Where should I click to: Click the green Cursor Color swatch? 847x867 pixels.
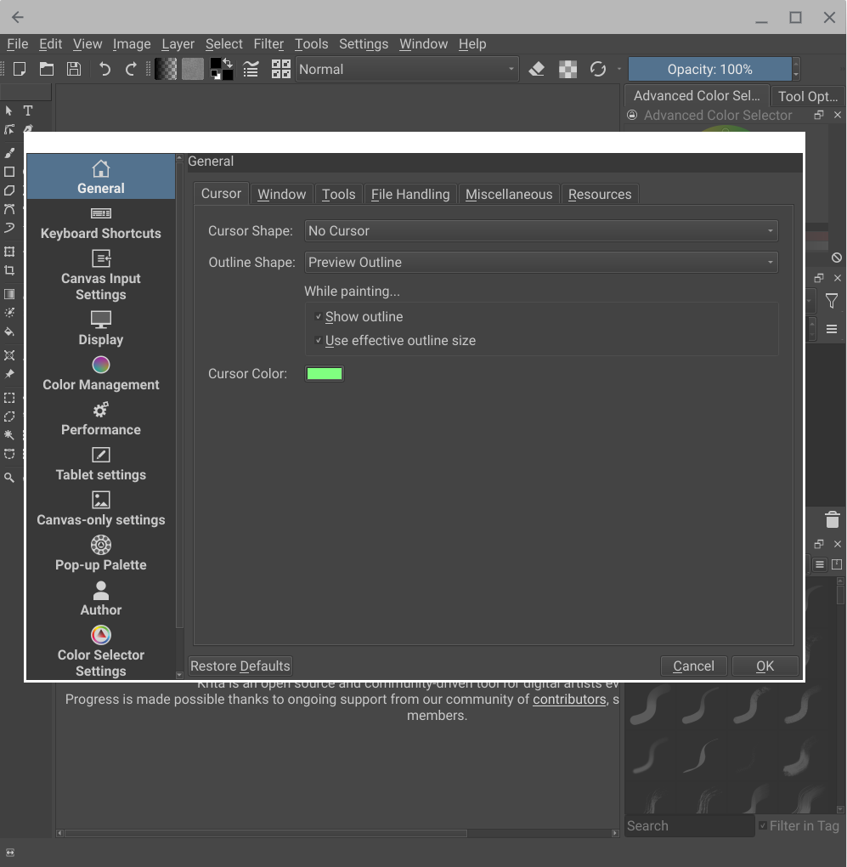tap(325, 374)
